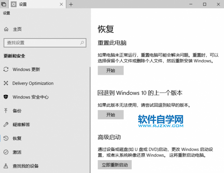This screenshot has height=173, width=224.
Task: Click the Recovery history clock icon
Action: tap(6, 138)
